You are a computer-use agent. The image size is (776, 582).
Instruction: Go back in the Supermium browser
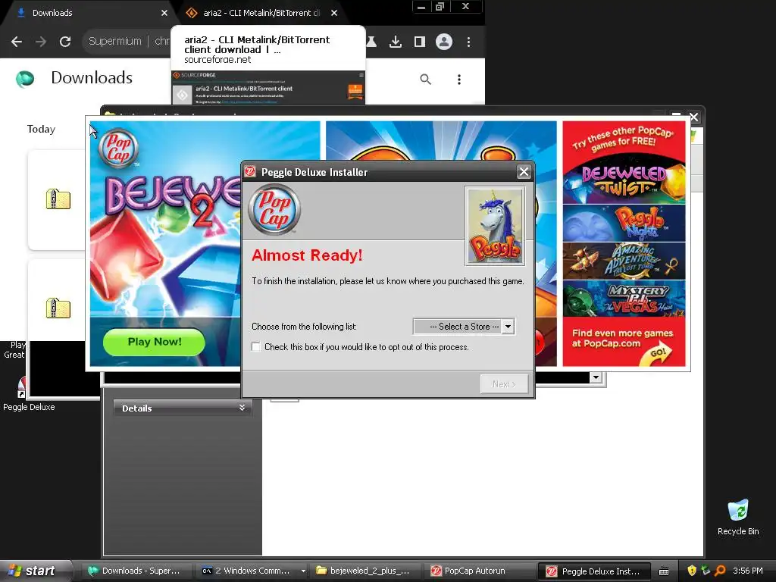[17, 42]
